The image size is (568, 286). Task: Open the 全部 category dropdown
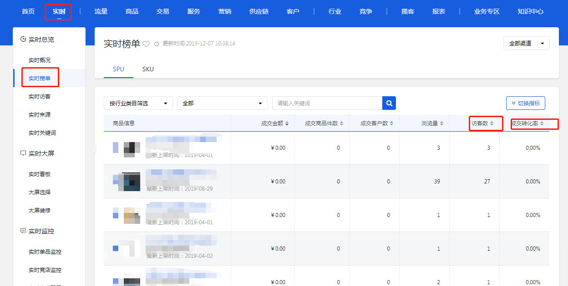tap(222, 103)
